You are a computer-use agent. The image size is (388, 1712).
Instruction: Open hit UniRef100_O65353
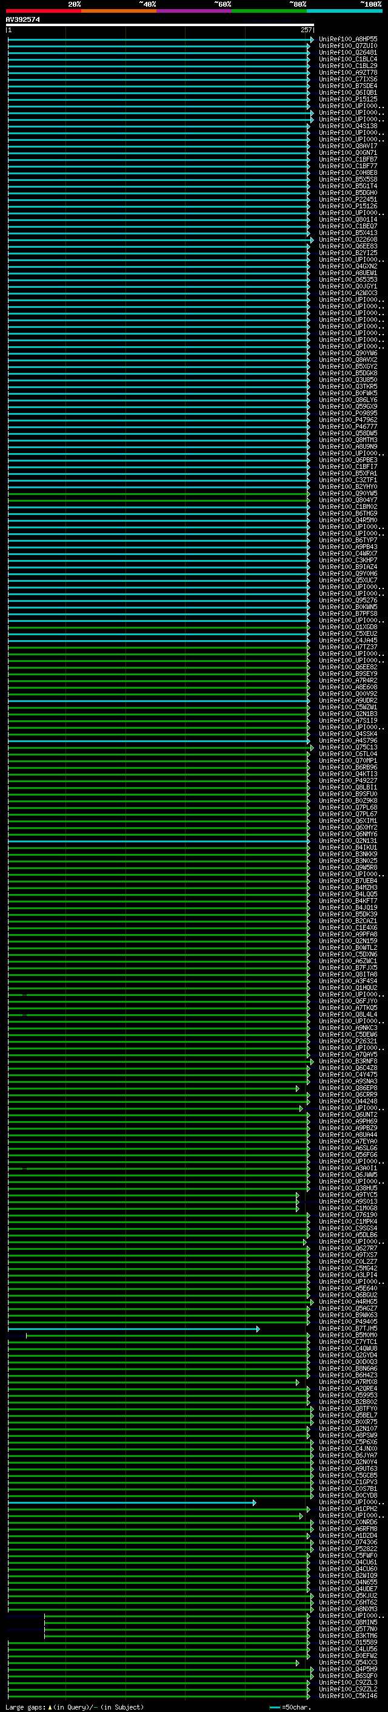click(348, 280)
